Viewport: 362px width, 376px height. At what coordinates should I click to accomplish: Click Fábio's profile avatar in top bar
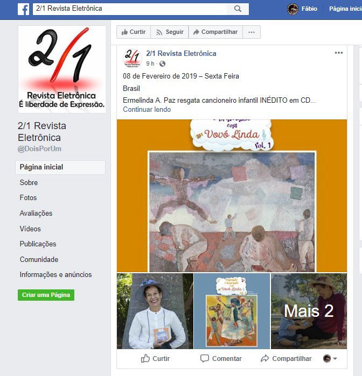(293, 9)
